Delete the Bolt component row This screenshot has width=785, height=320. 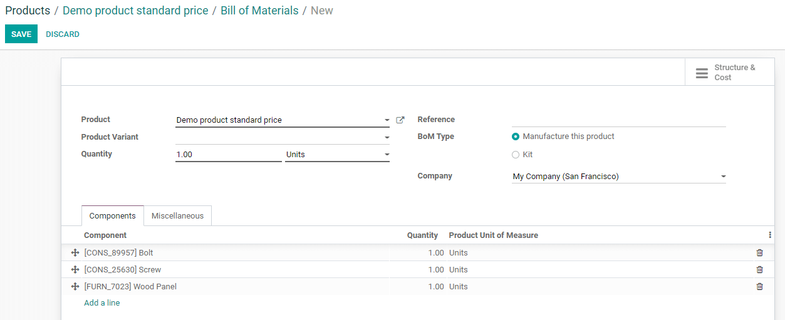[759, 253]
